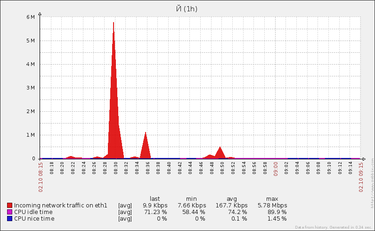Screen dimensions: 375x231
Task: Select the 'CPU nice time' legend label
Action: pos(34,219)
